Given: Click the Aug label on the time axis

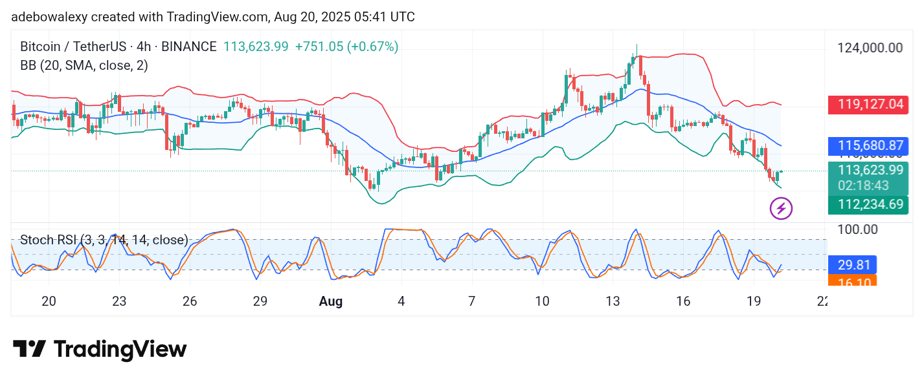Looking at the screenshot, I should [x=331, y=301].
